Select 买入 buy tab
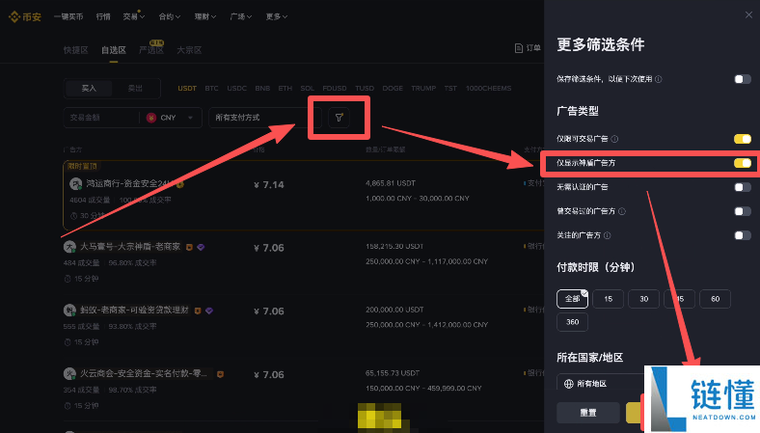Viewport: 760px width, 433px height. pyautogui.click(x=89, y=89)
